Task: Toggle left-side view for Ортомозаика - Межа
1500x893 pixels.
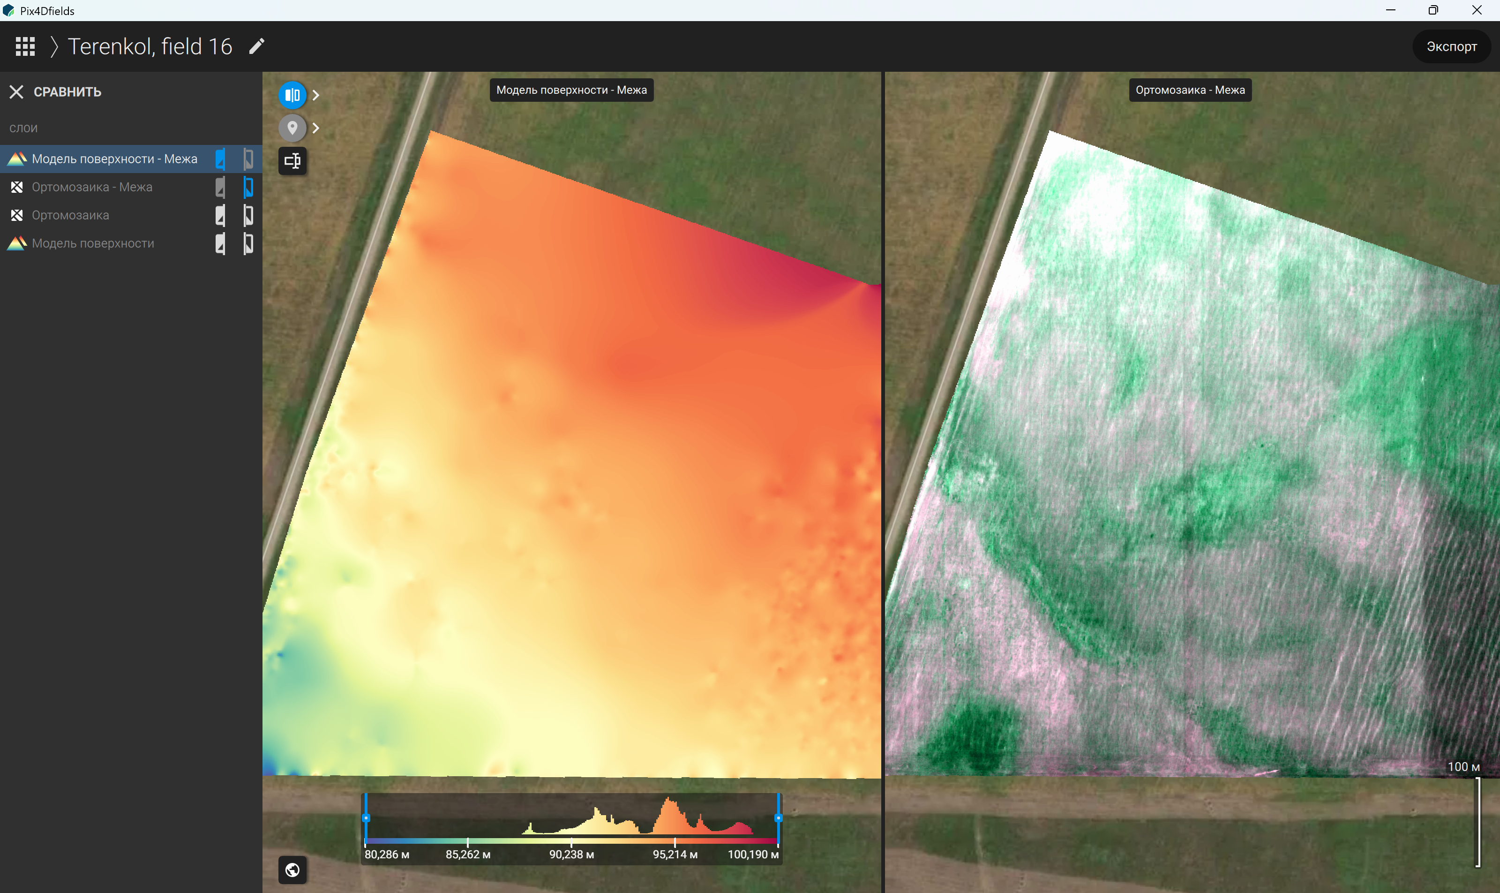Action: 220,187
